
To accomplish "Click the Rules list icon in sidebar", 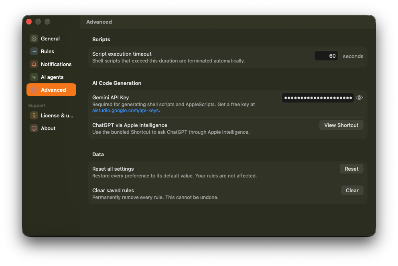I will coord(34,51).
